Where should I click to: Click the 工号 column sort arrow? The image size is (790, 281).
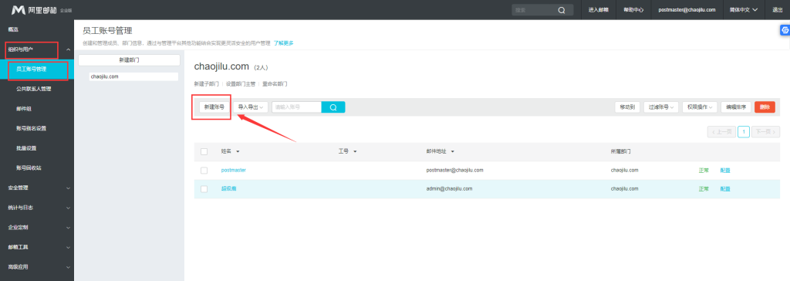point(355,151)
